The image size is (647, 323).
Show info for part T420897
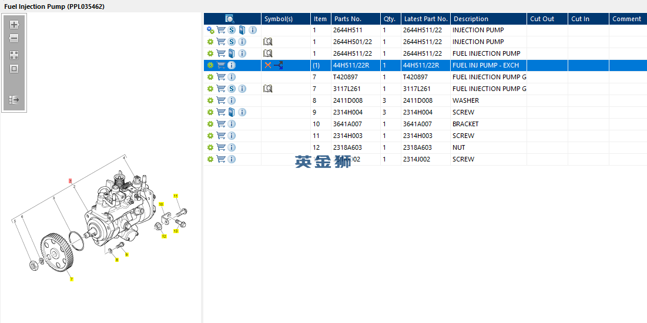tap(232, 77)
